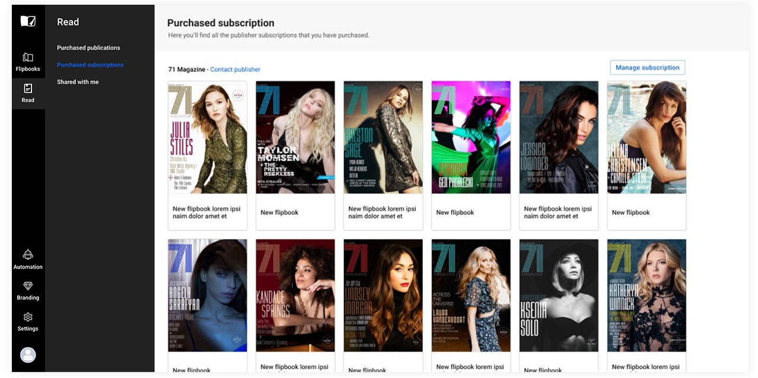Image resolution: width=758 pixels, height=378 pixels.
Task: Open the Julia Stiles magazine cover
Action: [x=207, y=137]
